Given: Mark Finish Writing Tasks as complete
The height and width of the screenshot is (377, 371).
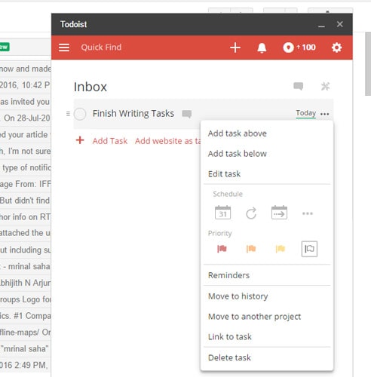Looking at the screenshot, I should click(x=80, y=114).
